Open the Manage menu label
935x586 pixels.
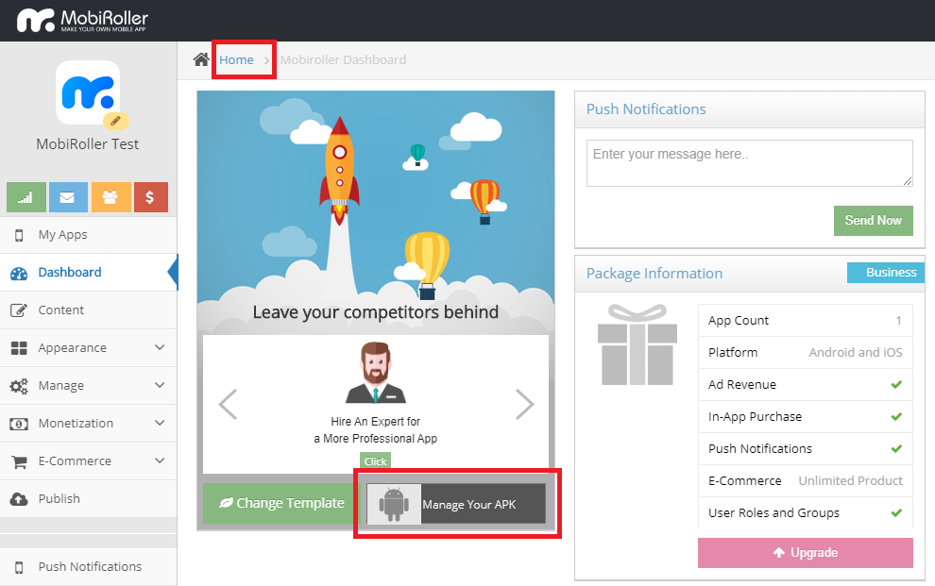point(60,386)
